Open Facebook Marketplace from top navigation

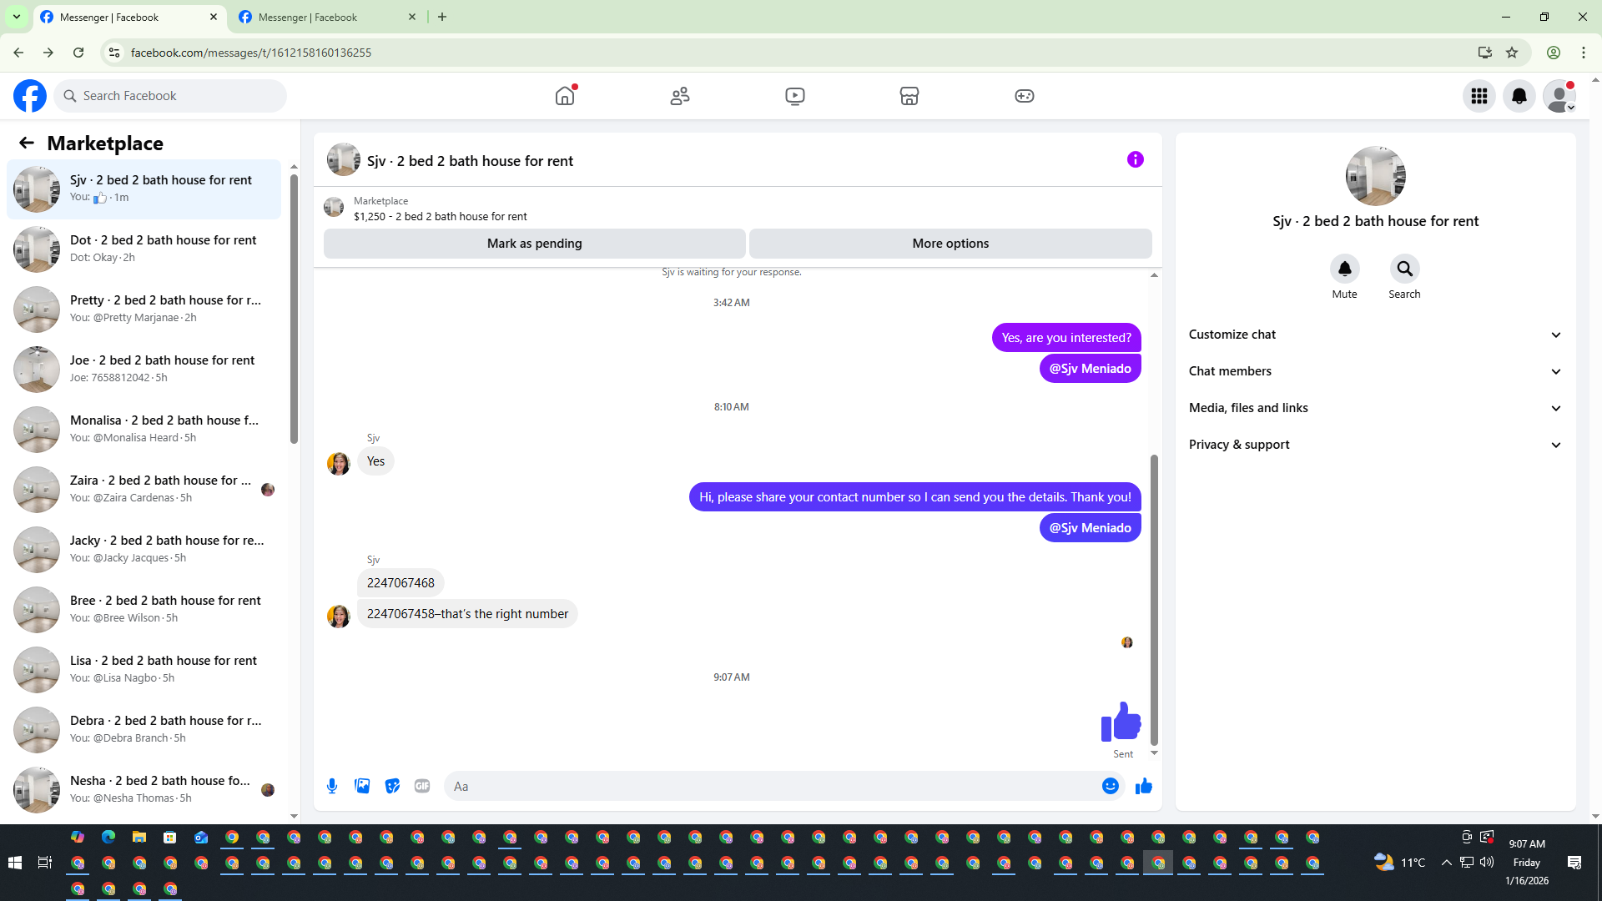click(909, 96)
